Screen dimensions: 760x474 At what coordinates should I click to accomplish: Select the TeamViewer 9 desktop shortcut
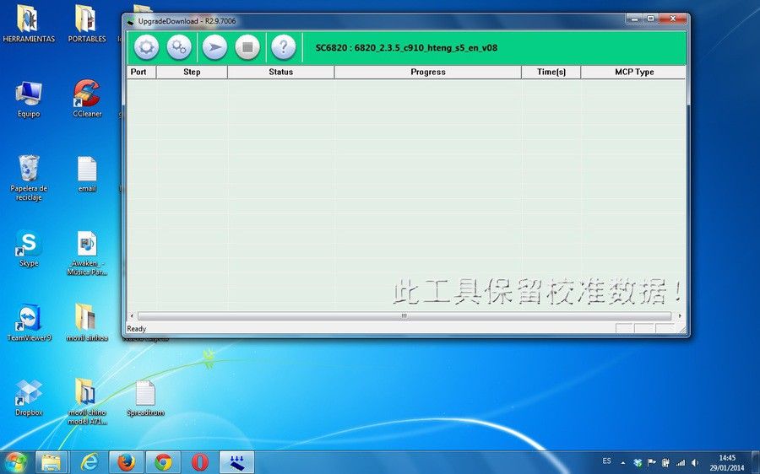coord(29,323)
